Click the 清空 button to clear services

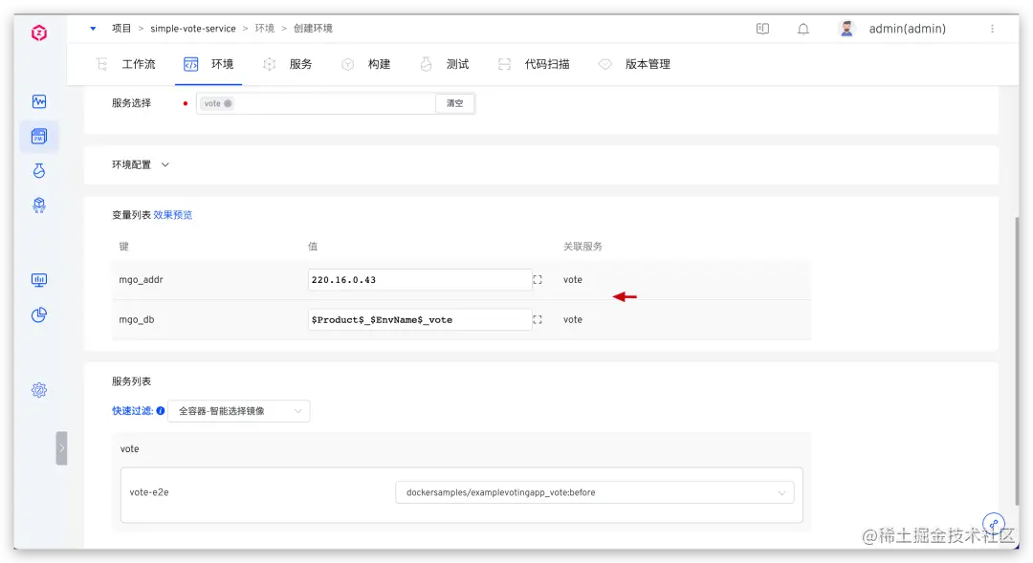tap(454, 102)
